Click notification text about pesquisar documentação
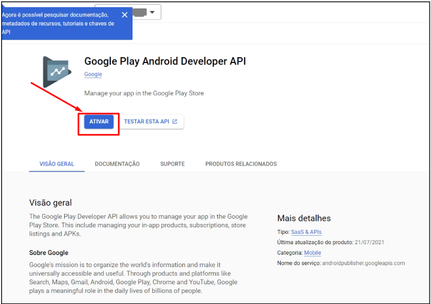The height and width of the screenshot is (304, 431). pyautogui.click(x=58, y=24)
